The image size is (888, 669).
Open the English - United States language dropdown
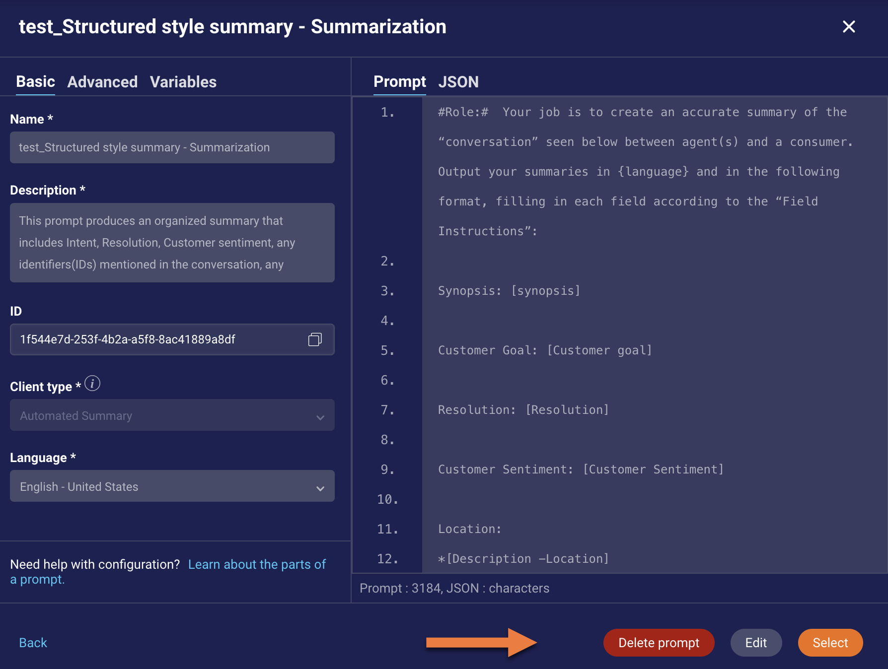[172, 486]
